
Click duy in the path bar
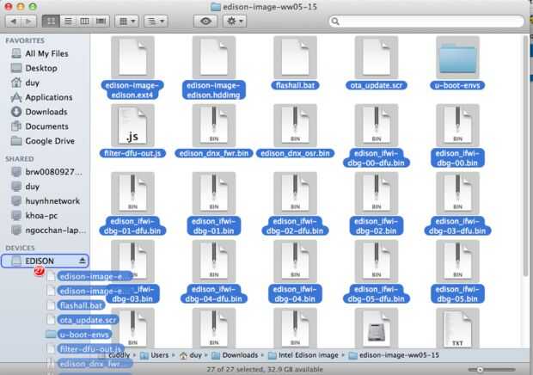coord(191,355)
